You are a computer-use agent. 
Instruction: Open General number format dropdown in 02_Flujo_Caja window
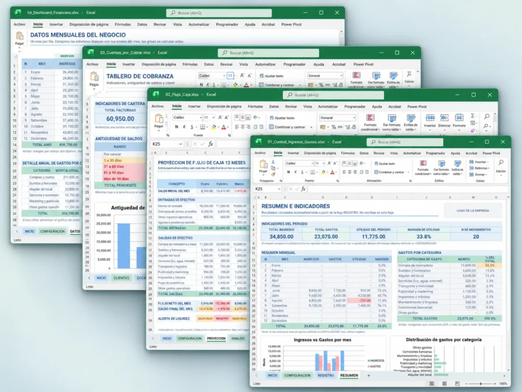click(354, 118)
